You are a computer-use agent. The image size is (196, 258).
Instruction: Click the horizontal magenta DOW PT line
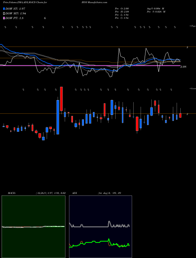pyautogui.click(x=90, y=66)
